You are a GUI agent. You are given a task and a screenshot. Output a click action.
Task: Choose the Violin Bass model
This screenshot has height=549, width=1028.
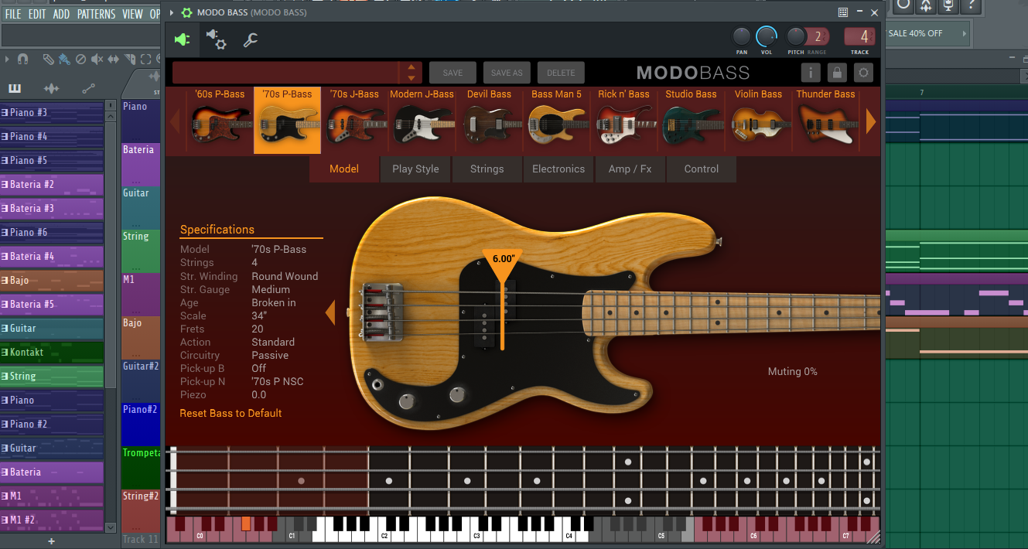(x=758, y=120)
